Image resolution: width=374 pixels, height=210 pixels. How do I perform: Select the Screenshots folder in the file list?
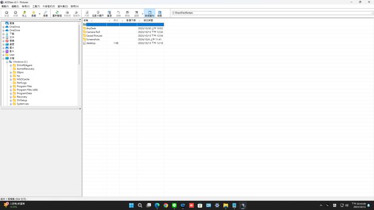(93, 39)
